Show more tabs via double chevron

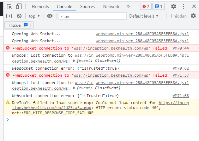[x=128, y=6]
